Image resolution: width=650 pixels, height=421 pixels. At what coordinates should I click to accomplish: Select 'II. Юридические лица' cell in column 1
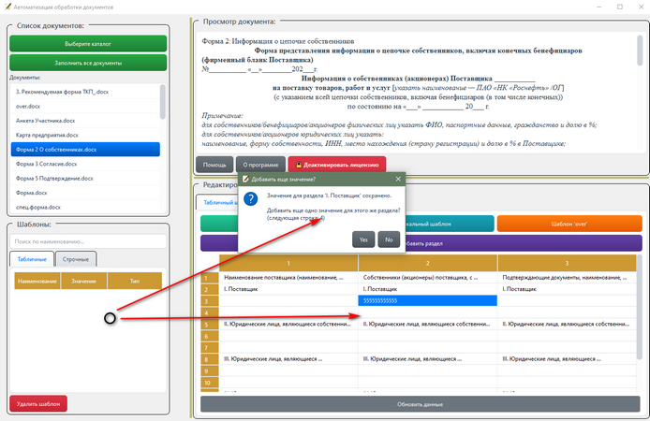point(288,324)
